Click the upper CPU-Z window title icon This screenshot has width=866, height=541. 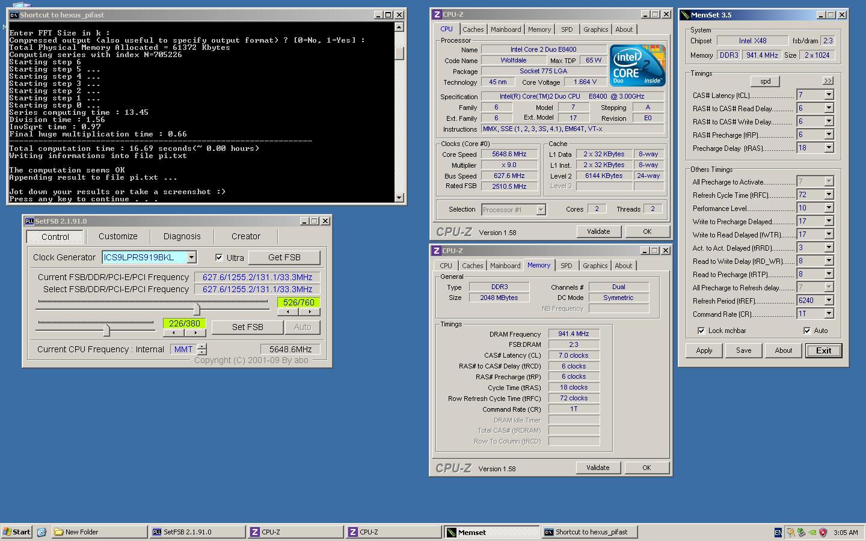(437, 14)
